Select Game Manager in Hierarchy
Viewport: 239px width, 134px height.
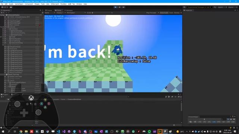(x=15, y=23)
